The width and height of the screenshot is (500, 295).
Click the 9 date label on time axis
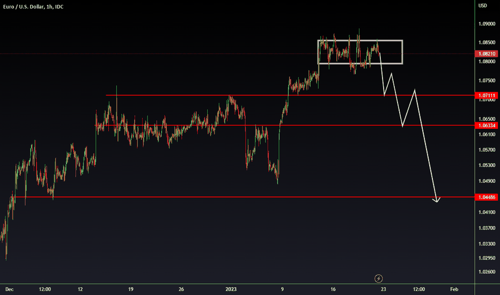point(282,289)
